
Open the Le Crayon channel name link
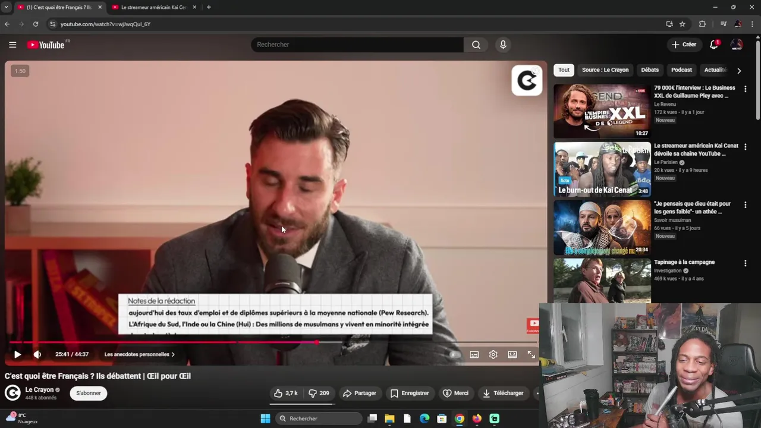click(39, 390)
